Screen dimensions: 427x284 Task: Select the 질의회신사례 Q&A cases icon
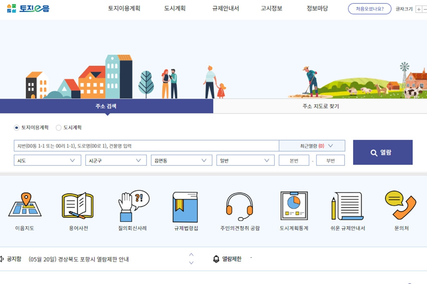coord(131,209)
